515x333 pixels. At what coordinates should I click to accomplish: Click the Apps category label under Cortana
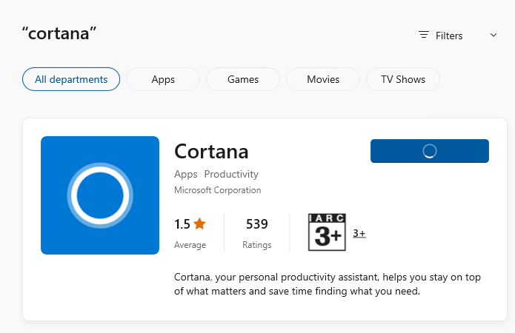[185, 174]
